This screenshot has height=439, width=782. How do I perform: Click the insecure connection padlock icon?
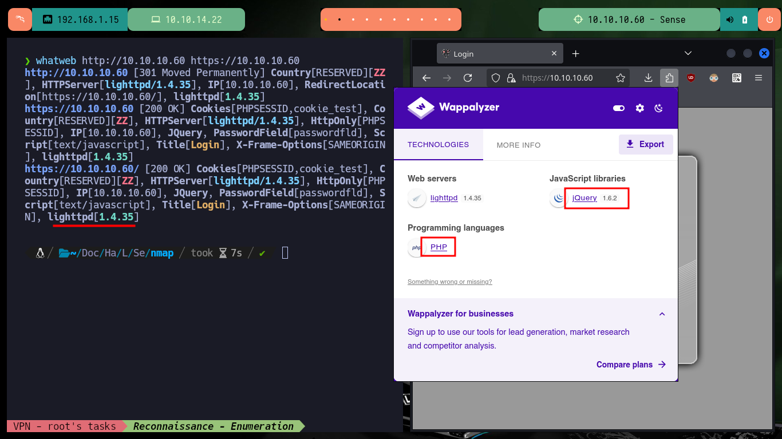511,78
